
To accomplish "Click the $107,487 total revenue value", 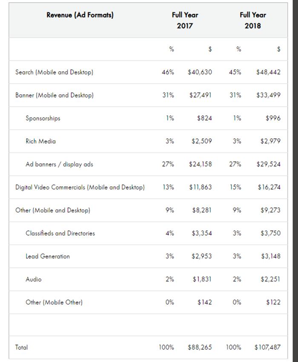I will 267,348.
